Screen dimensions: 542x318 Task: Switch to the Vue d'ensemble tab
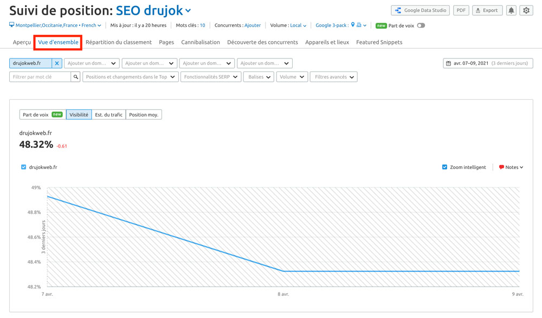click(58, 42)
